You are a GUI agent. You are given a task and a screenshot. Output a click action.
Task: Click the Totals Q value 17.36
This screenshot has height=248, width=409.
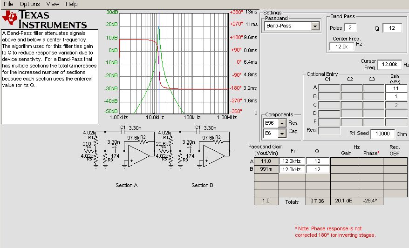click(x=318, y=201)
